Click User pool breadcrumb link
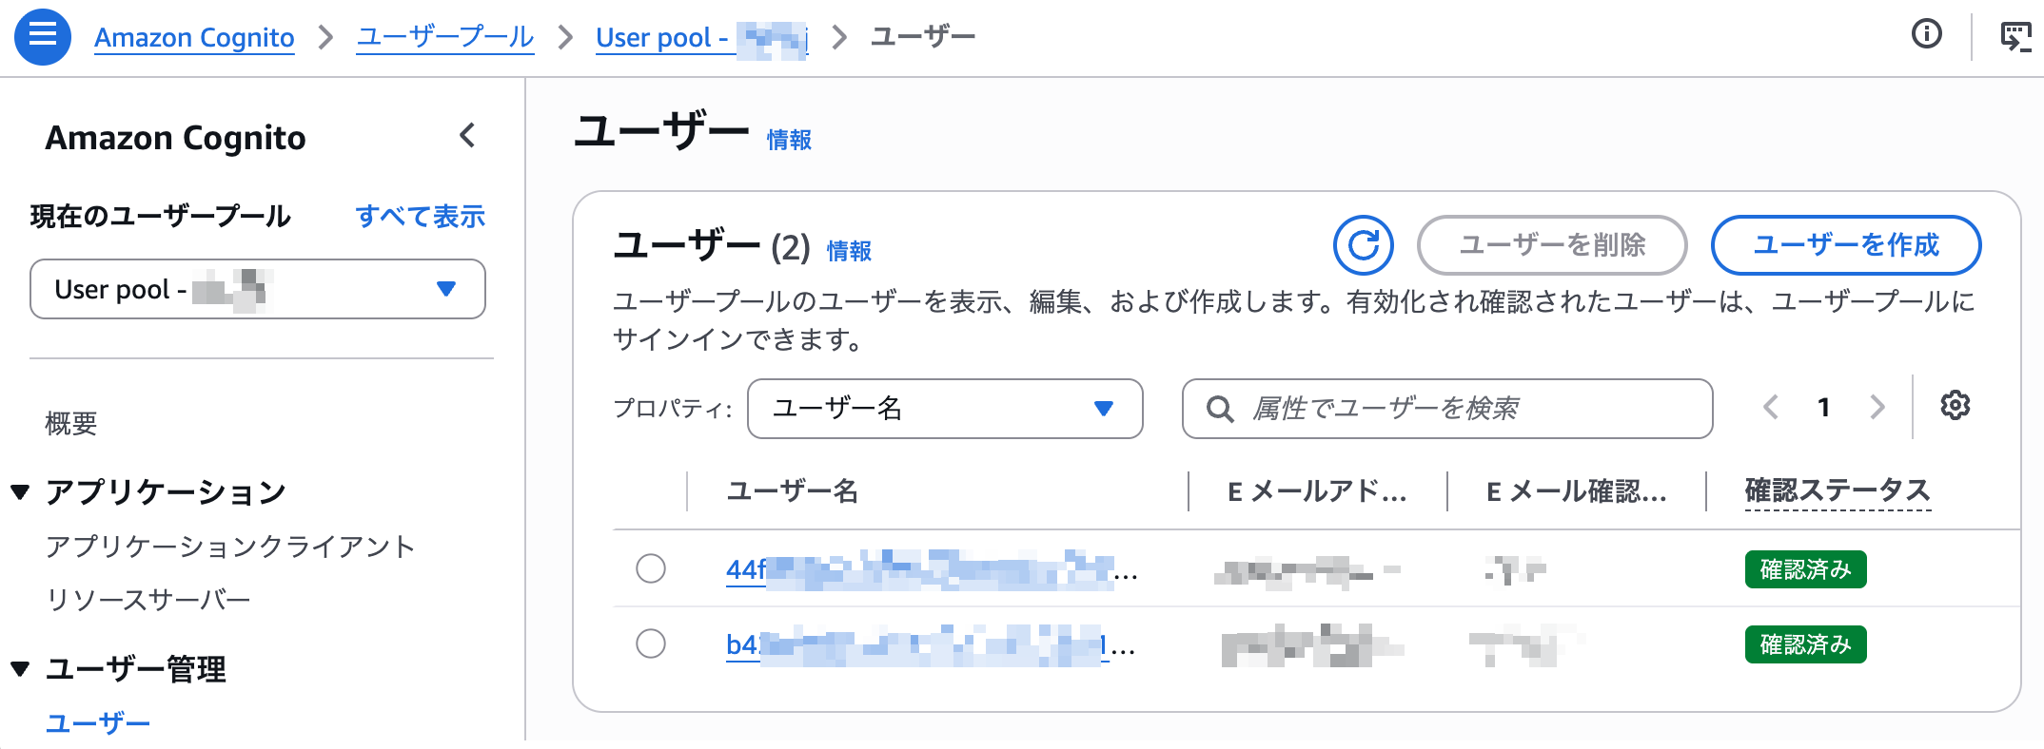This screenshot has height=749, width=2044. (702, 37)
